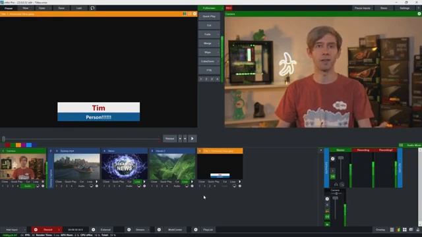The height and width of the screenshot is (237, 422).
Task: Toggle main overlay channel 3 button
Action: click(212, 79)
